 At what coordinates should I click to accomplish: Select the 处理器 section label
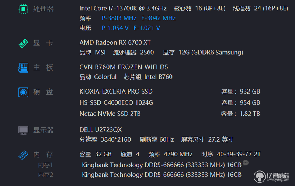[x=44, y=9]
